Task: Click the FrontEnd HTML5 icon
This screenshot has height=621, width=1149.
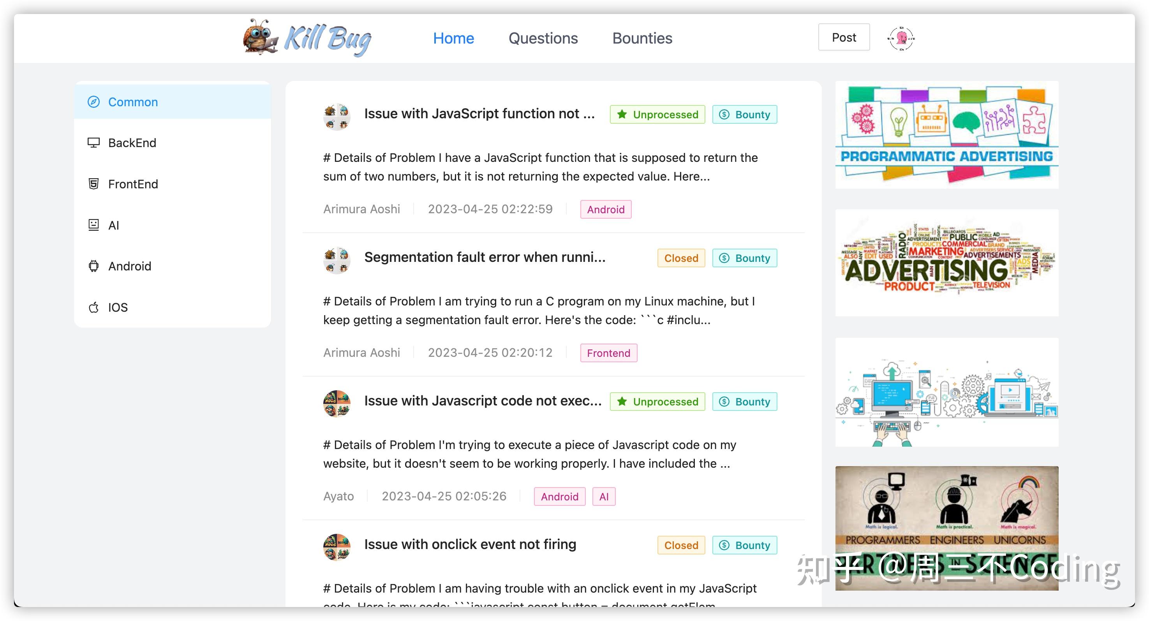Action: (x=93, y=184)
